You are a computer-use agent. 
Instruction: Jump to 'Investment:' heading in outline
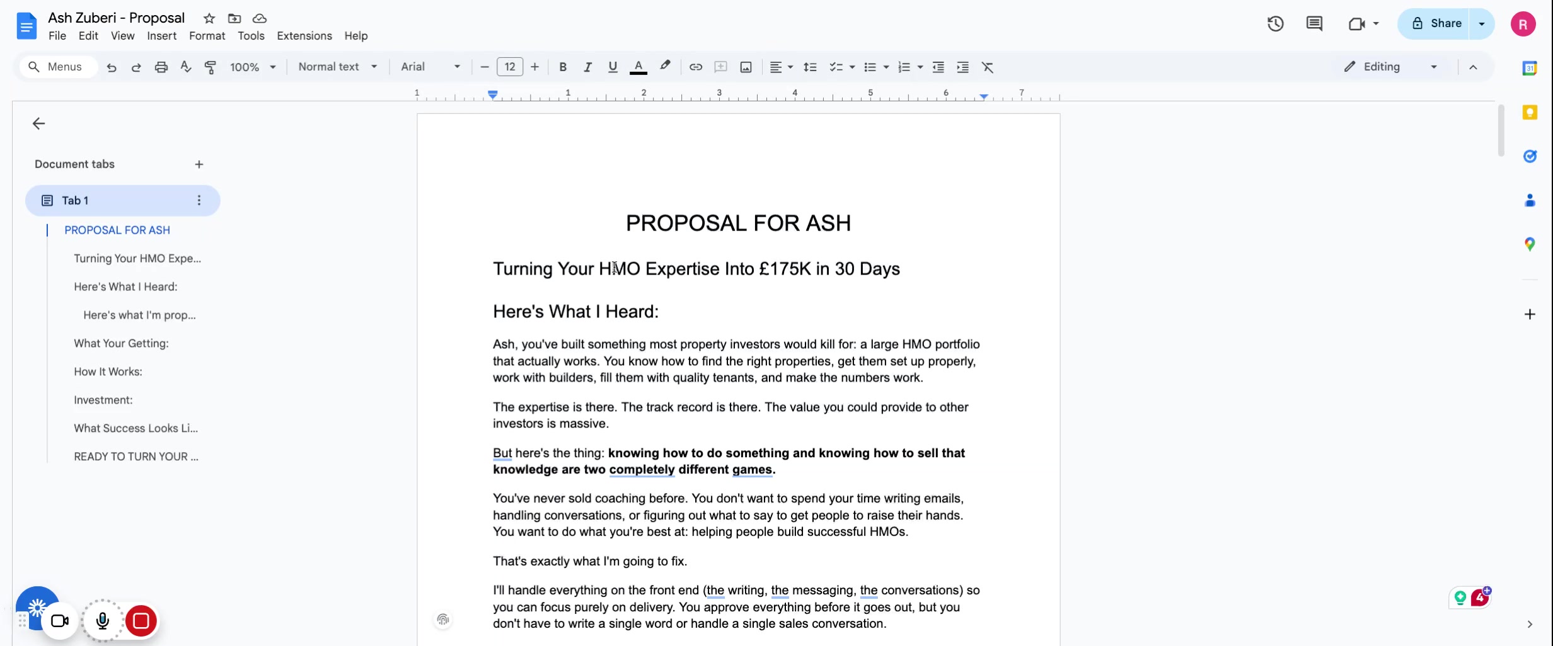pos(103,400)
